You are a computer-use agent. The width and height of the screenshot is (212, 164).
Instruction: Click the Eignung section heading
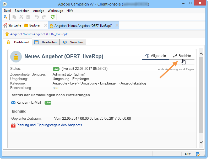point(19,111)
